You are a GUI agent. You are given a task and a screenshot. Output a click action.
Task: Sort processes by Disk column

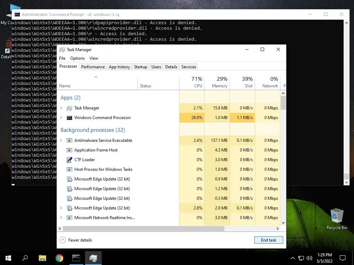click(x=242, y=83)
